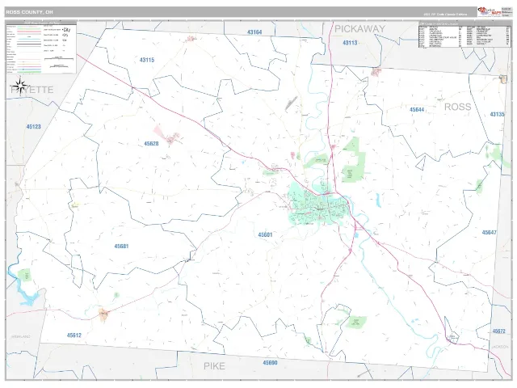This screenshot has height=388, width=517.
Task: Click the ZIP code edition subtitle in header
Action: pos(445,15)
